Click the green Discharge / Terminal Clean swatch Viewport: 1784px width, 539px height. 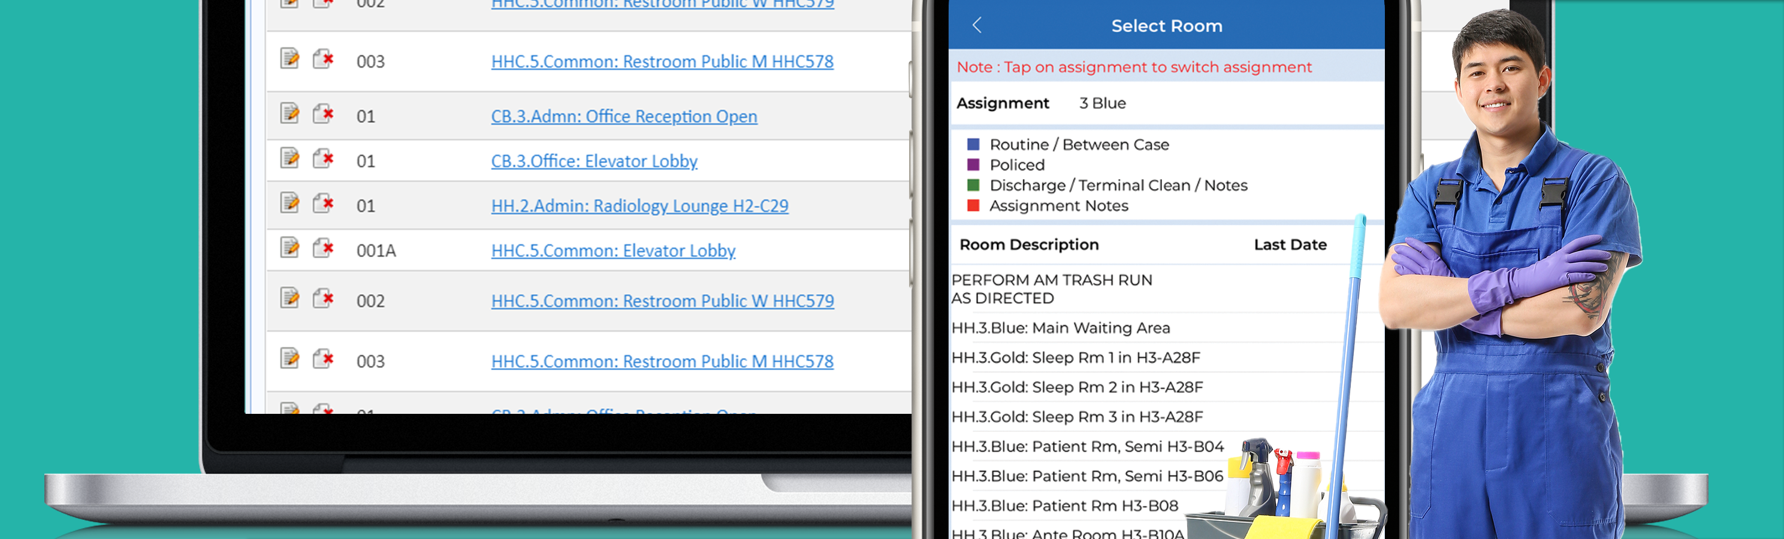tap(973, 184)
